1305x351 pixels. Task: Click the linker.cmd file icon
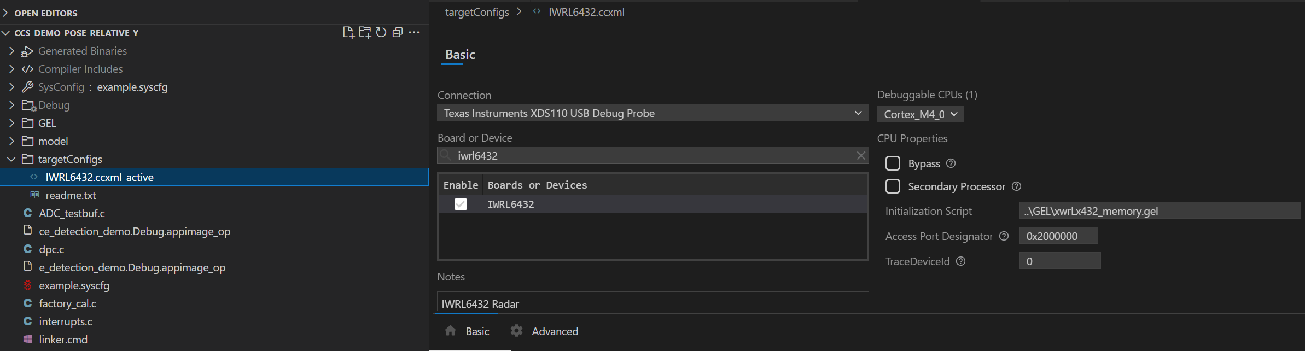click(28, 339)
